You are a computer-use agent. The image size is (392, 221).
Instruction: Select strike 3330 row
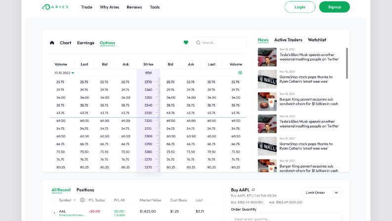(148, 113)
